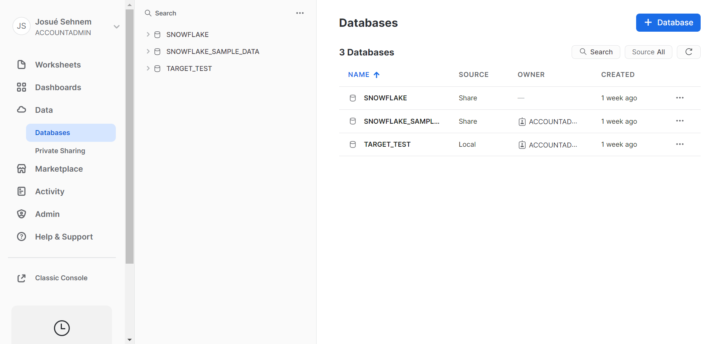Select SNOWFLAKE in the object tree

[x=188, y=35]
